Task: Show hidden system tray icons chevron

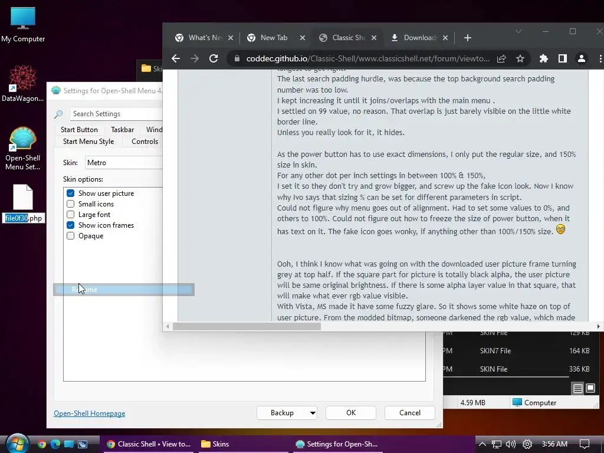Action: [x=482, y=444]
